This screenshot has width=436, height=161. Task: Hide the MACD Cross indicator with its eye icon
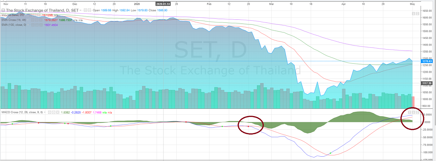(50, 112)
